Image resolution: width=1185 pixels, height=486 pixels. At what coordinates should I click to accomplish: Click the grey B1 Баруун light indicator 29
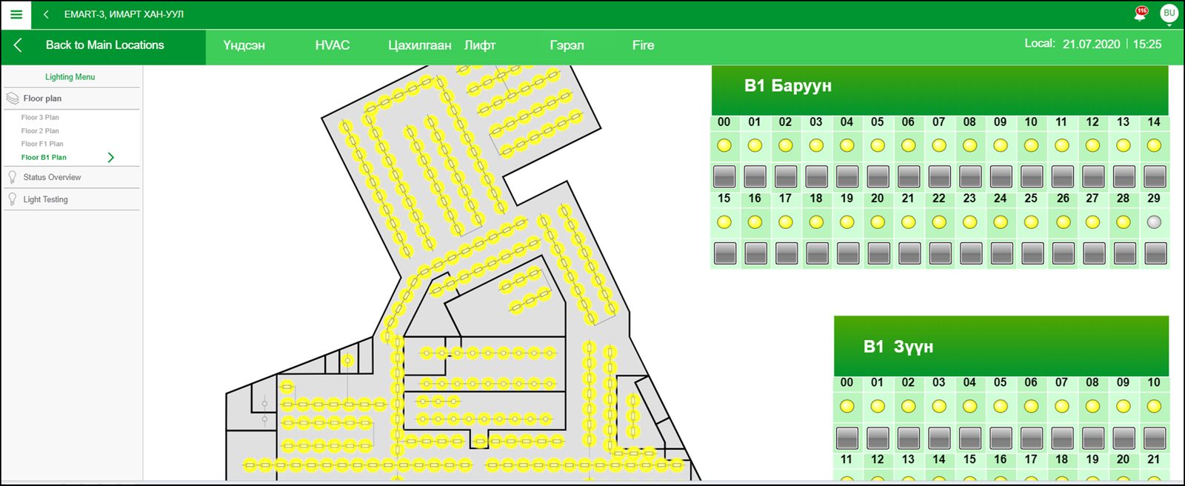click(x=1154, y=222)
